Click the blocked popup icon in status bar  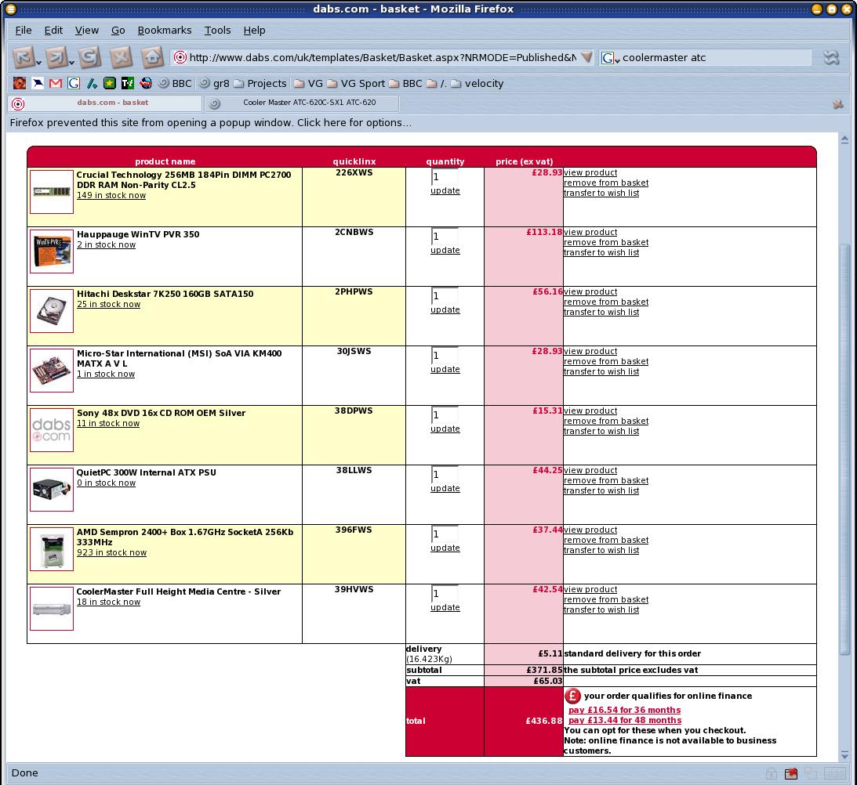coord(792,773)
